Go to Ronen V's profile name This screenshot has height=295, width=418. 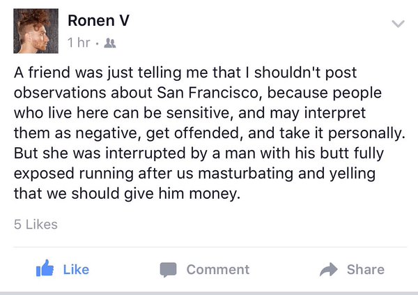pos(98,21)
